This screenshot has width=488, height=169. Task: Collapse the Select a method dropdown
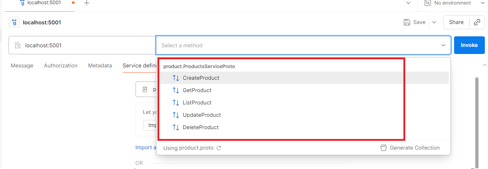coord(443,45)
